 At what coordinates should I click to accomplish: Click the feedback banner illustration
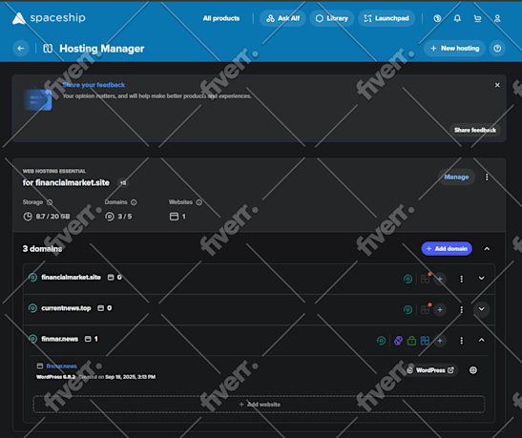pos(37,99)
